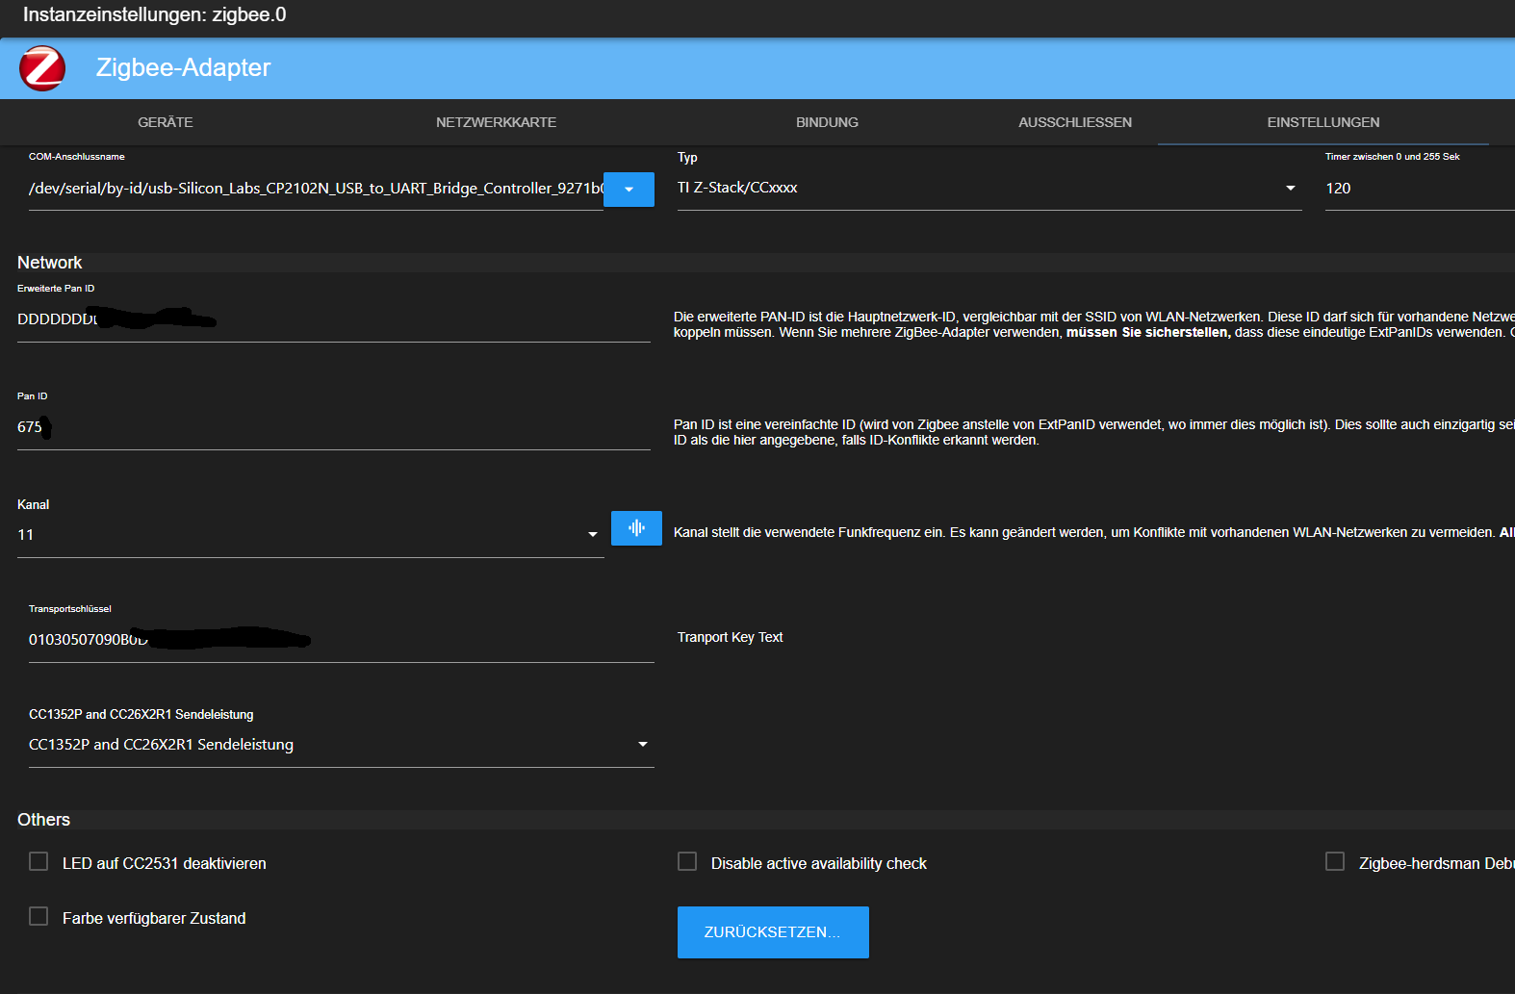Screen dimensions: 1515x994
Task: Open the COM port selection dropdown button
Action: 629,190
